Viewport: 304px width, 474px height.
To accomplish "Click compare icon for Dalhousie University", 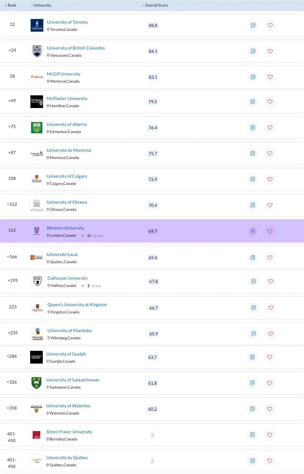I will pyautogui.click(x=253, y=281).
